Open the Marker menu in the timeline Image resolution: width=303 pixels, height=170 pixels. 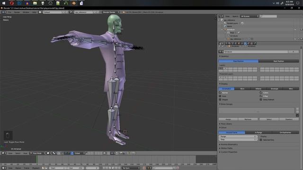[18, 168]
